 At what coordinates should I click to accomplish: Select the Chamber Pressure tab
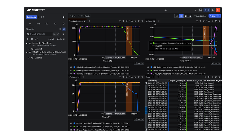[76, 21]
